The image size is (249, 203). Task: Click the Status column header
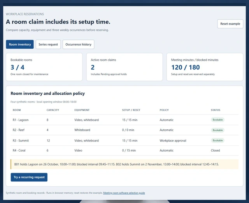click(x=216, y=110)
